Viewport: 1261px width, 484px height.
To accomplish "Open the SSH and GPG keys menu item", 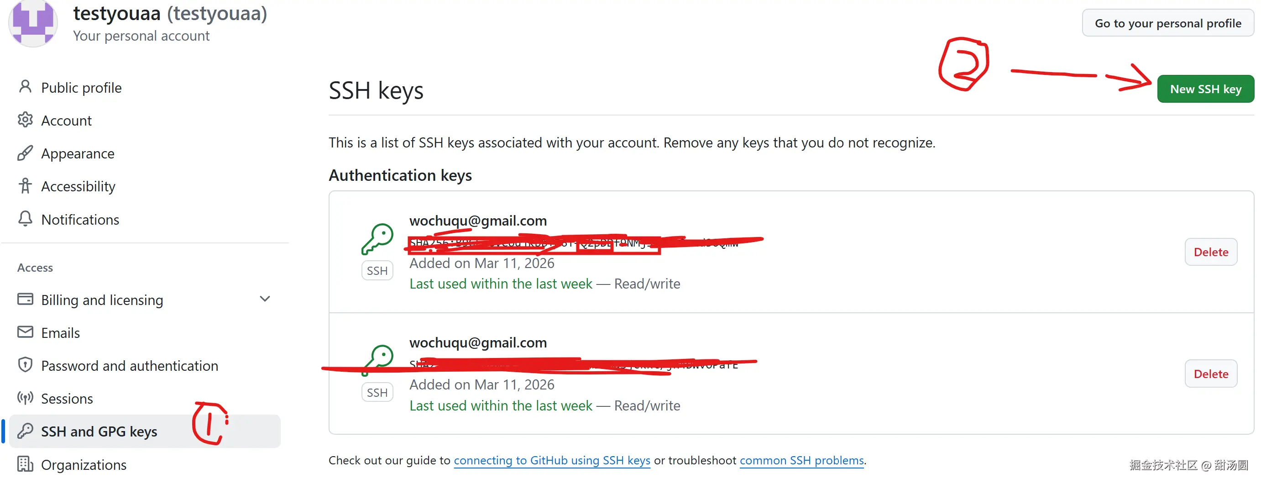I will click(x=99, y=431).
